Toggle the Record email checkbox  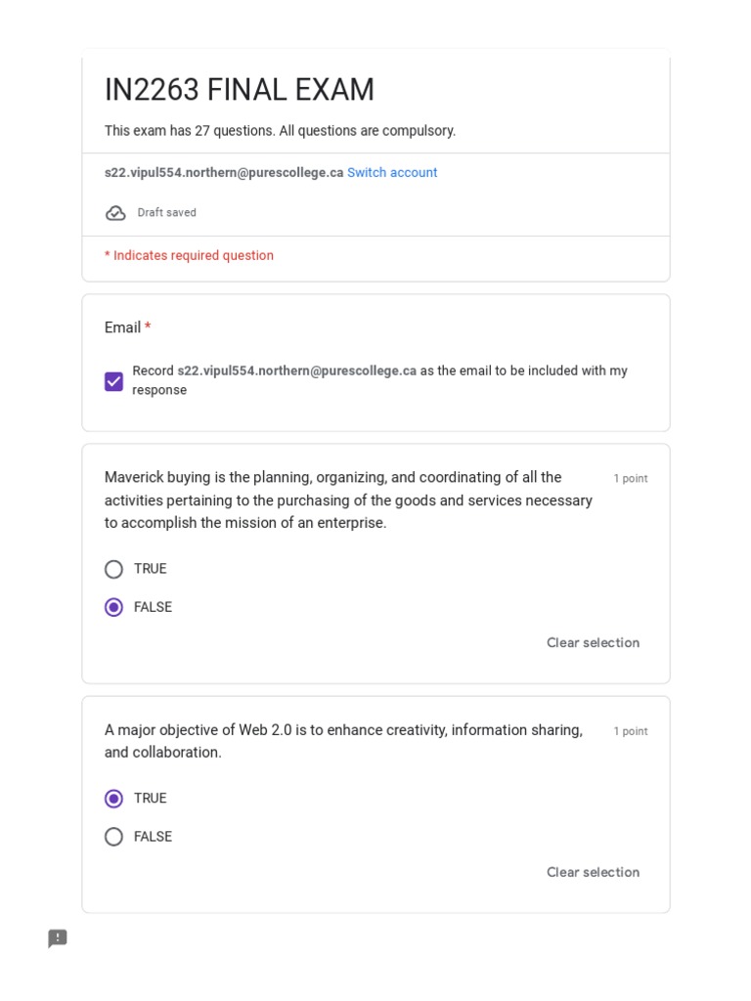[x=114, y=381]
